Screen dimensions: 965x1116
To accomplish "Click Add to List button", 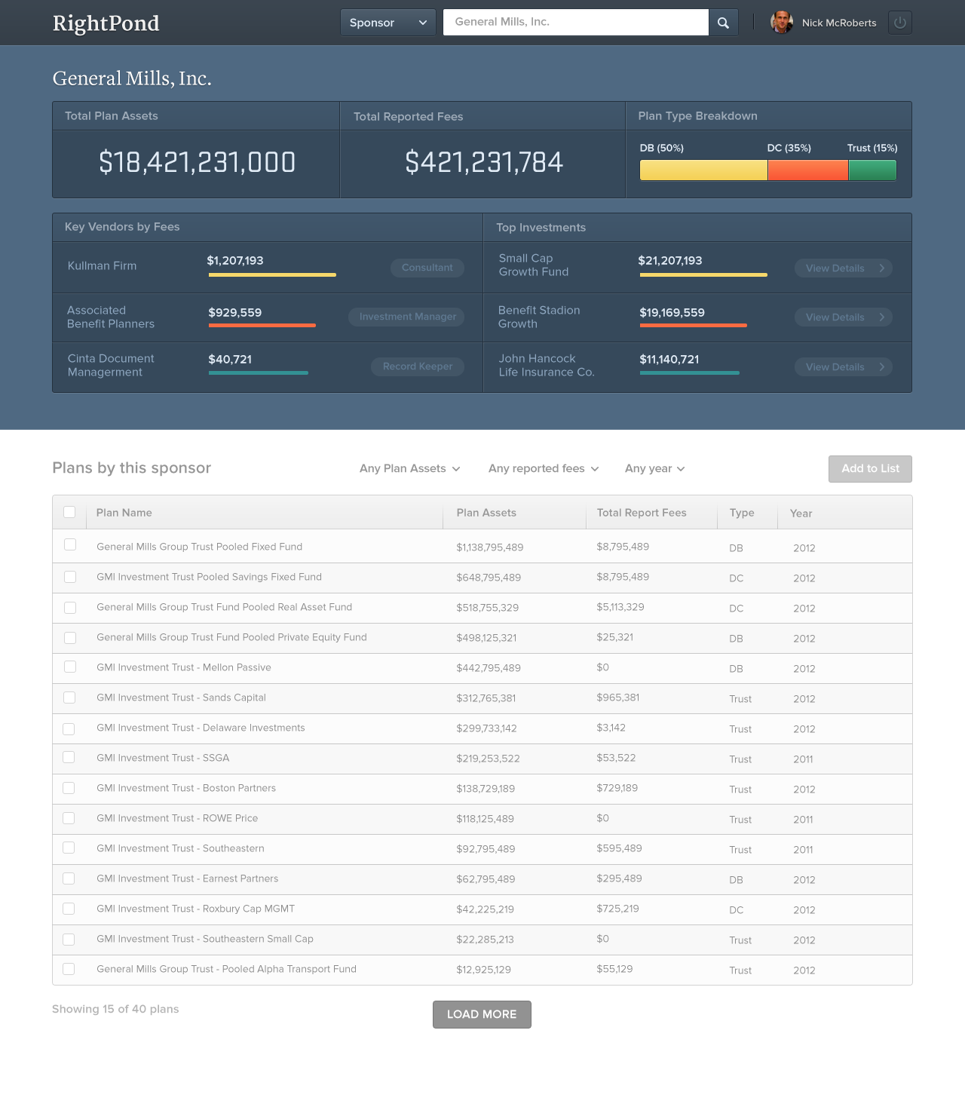I will click(x=870, y=469).
